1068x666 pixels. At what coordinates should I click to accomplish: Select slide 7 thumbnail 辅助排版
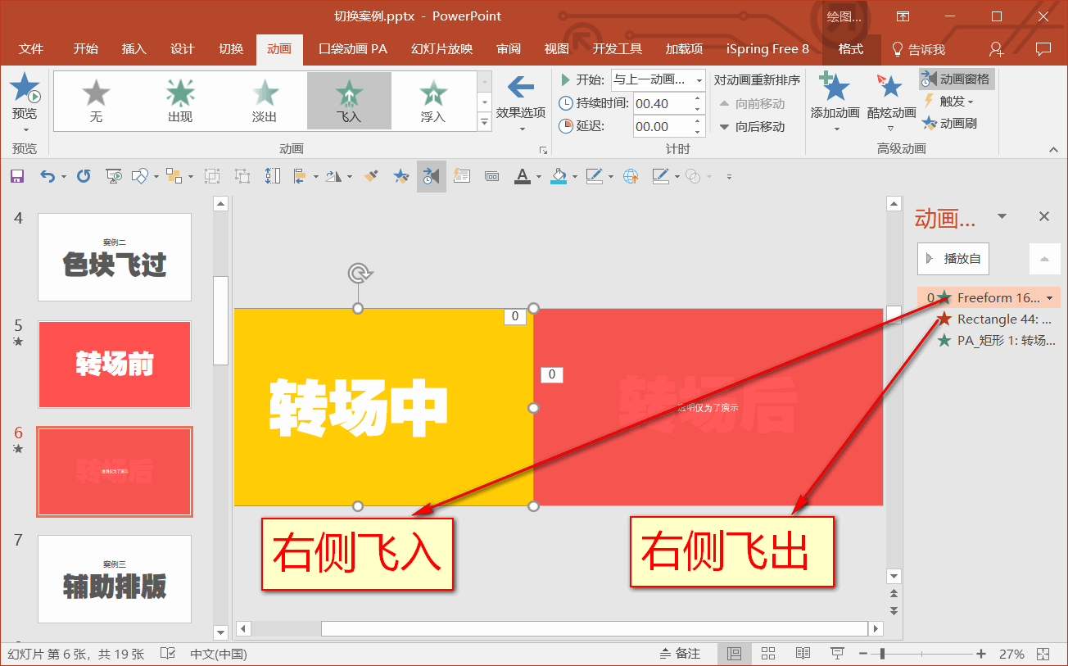[115, 579]
